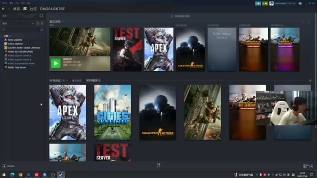
Task: Download icon on PUBG: Esports Server B tile
Action: (x=212, y=66)
